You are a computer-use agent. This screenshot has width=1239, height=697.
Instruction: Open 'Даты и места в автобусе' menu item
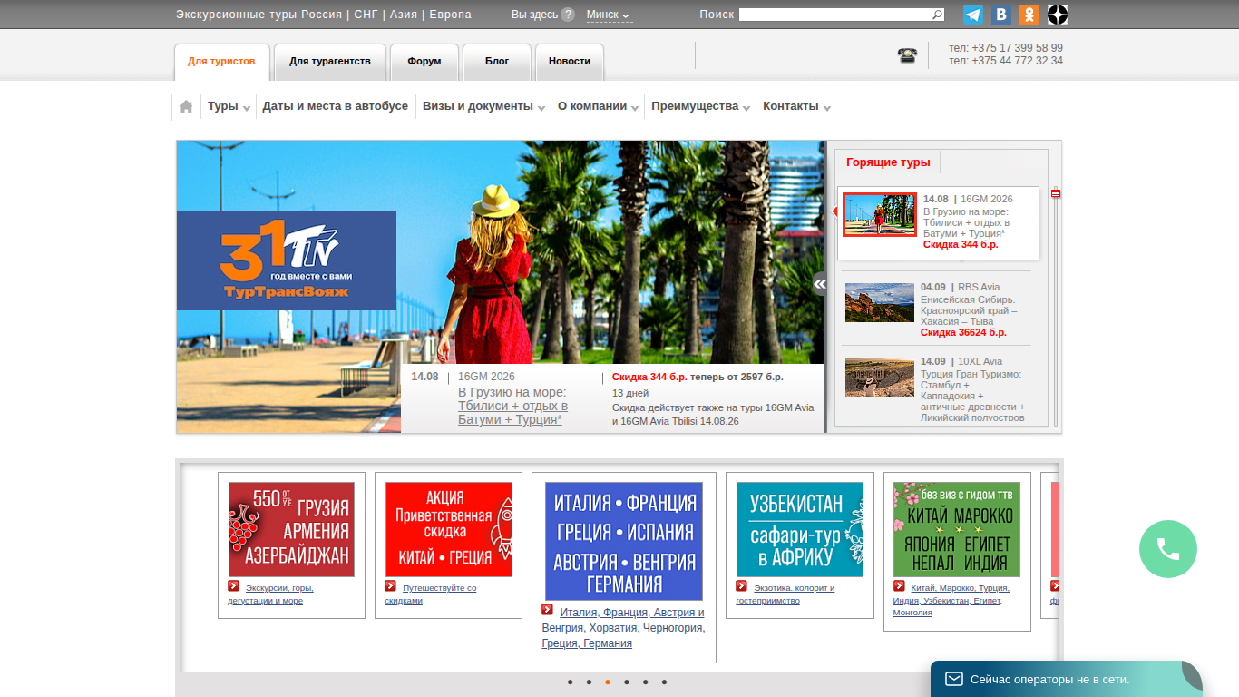pyautogui.click(x=336, y=106)
